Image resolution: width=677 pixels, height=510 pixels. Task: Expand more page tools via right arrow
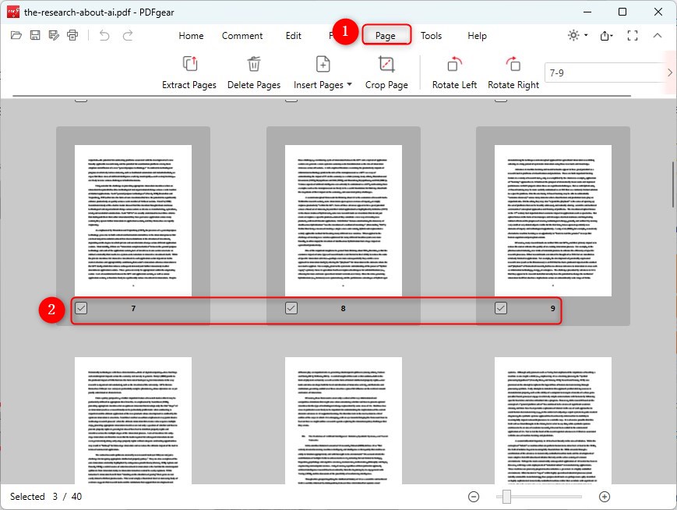coord(668,72)
